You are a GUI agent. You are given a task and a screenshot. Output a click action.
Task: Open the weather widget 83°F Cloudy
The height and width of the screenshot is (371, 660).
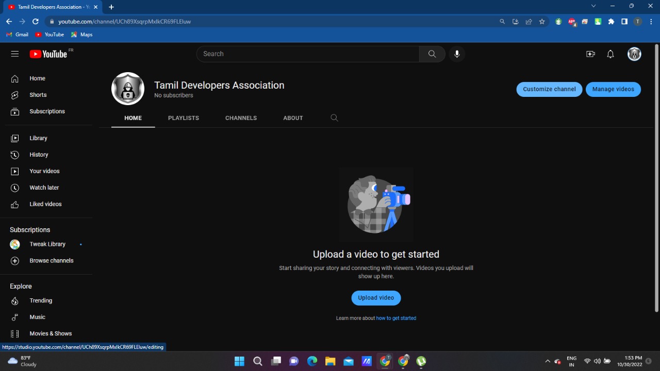pyautogui.click(x=23, y=361)
